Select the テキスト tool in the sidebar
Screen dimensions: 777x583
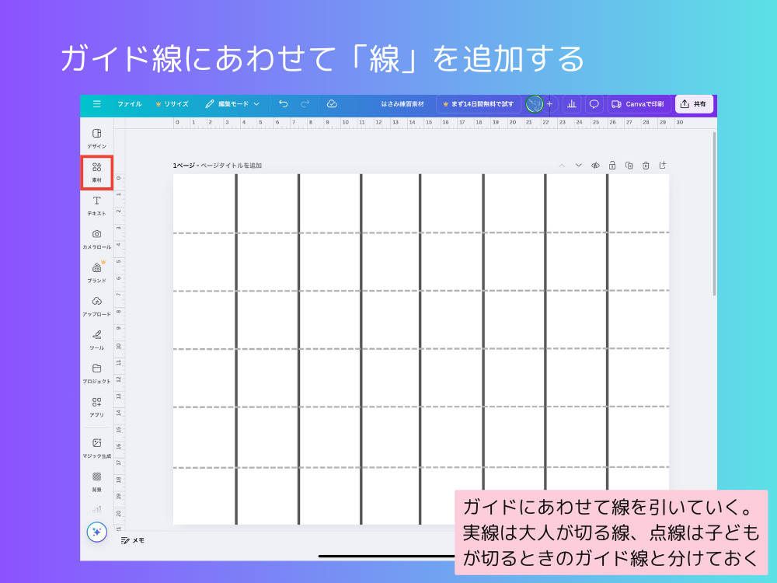point(96,205)
